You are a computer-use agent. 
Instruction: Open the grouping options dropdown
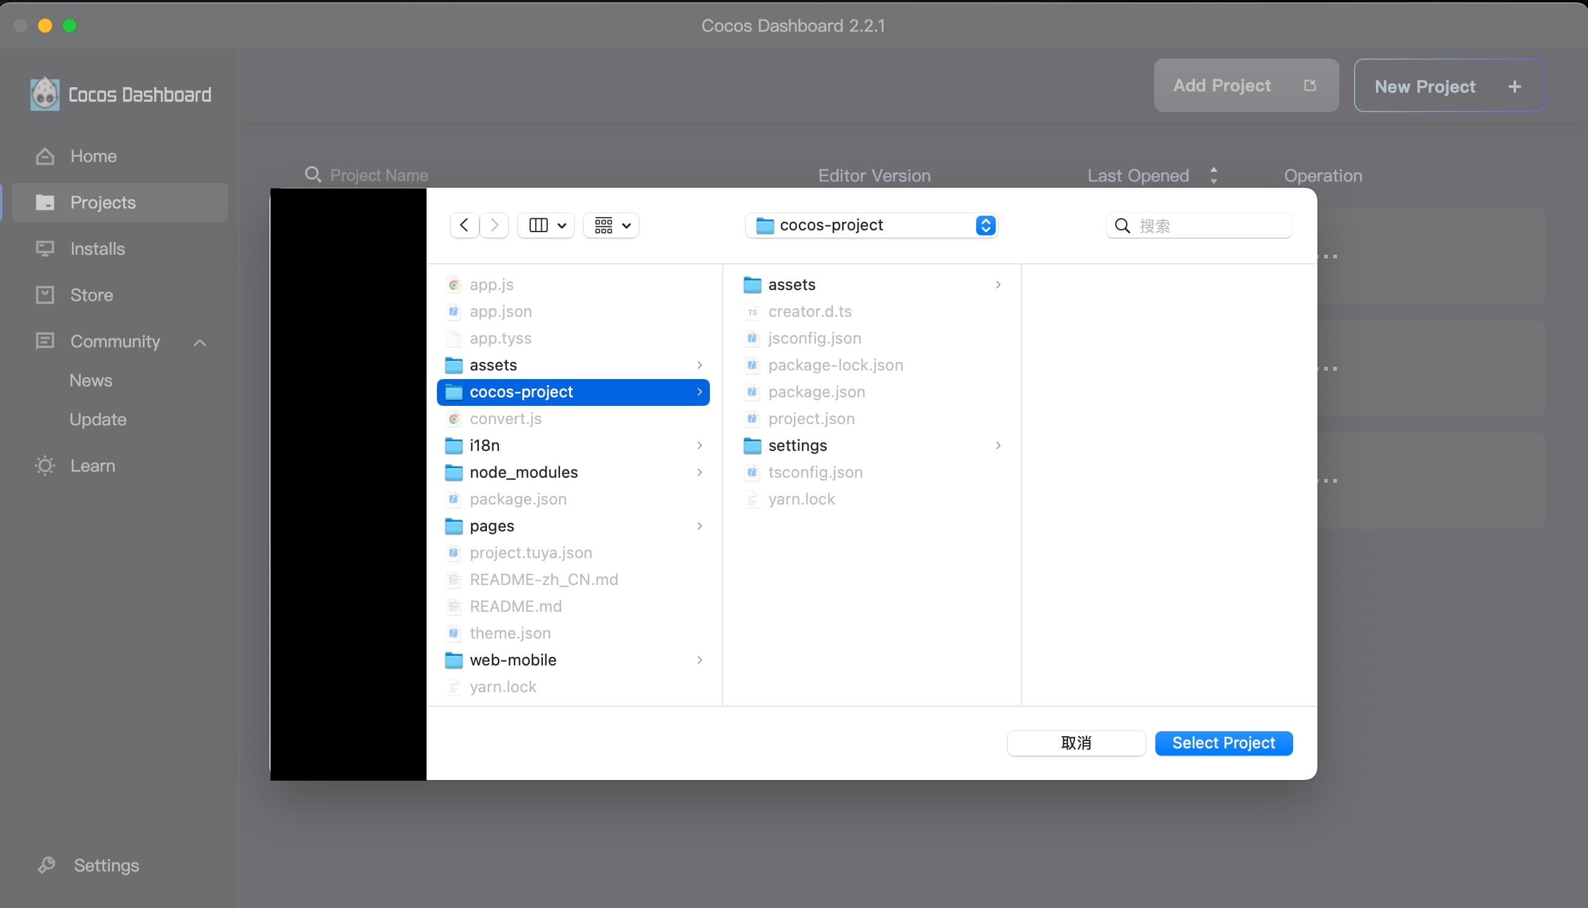point(612,225)
